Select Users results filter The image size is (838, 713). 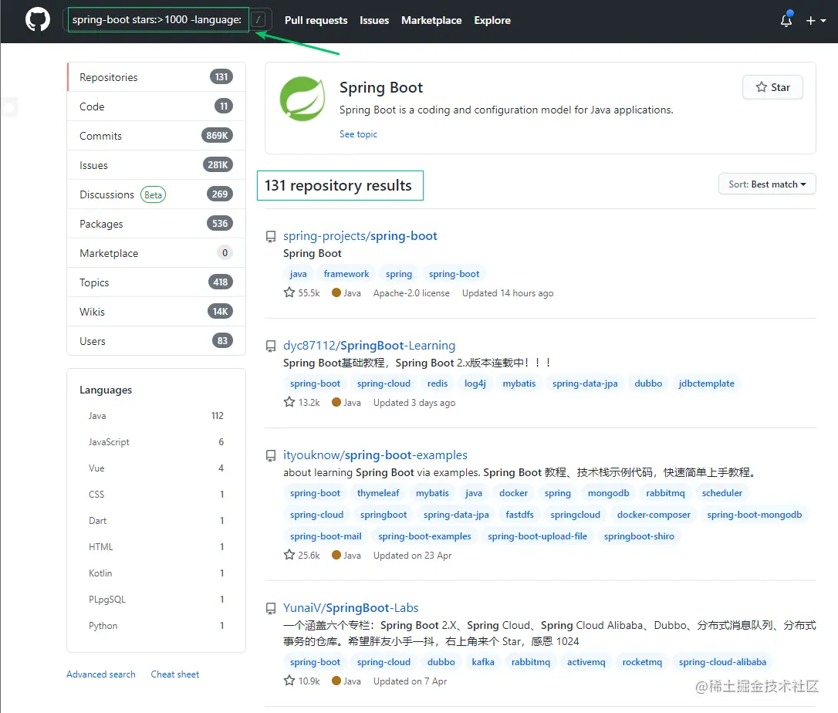[156, 341]
